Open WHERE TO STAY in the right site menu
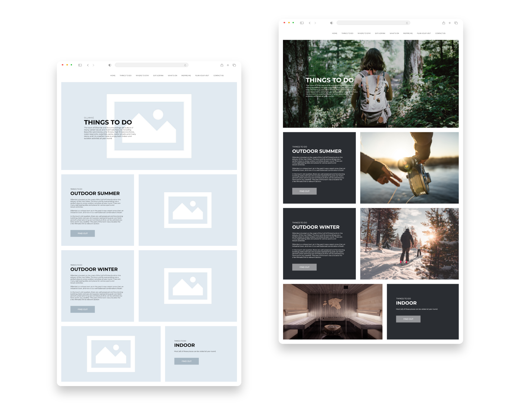Viewport: 520px width, 405px height. (x=364, y=33)
